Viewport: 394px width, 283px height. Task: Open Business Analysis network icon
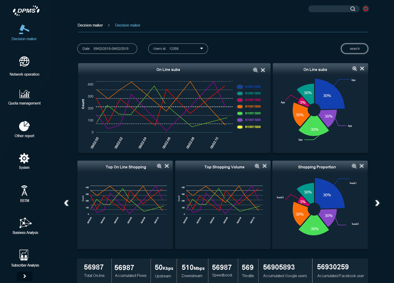tap(25, 223)
